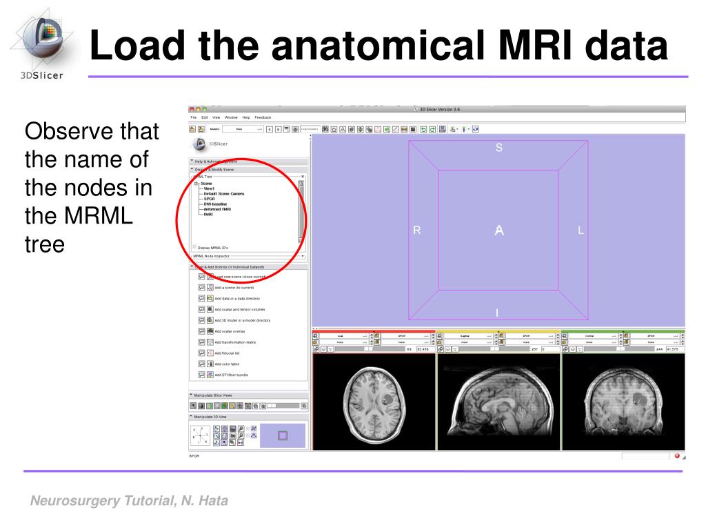Click the next module forward arrow
The image size is (706, 530).
[x=278, y=129]
